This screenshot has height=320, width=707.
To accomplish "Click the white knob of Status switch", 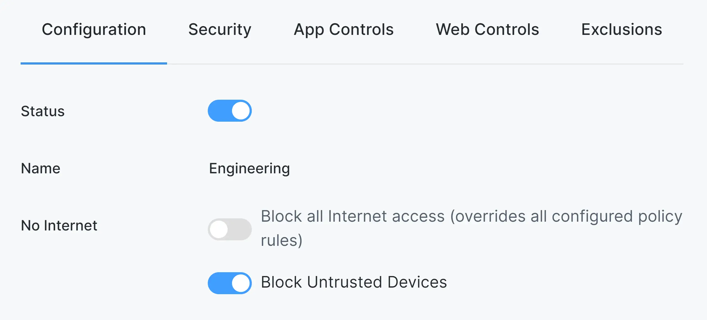I will 241,111.
